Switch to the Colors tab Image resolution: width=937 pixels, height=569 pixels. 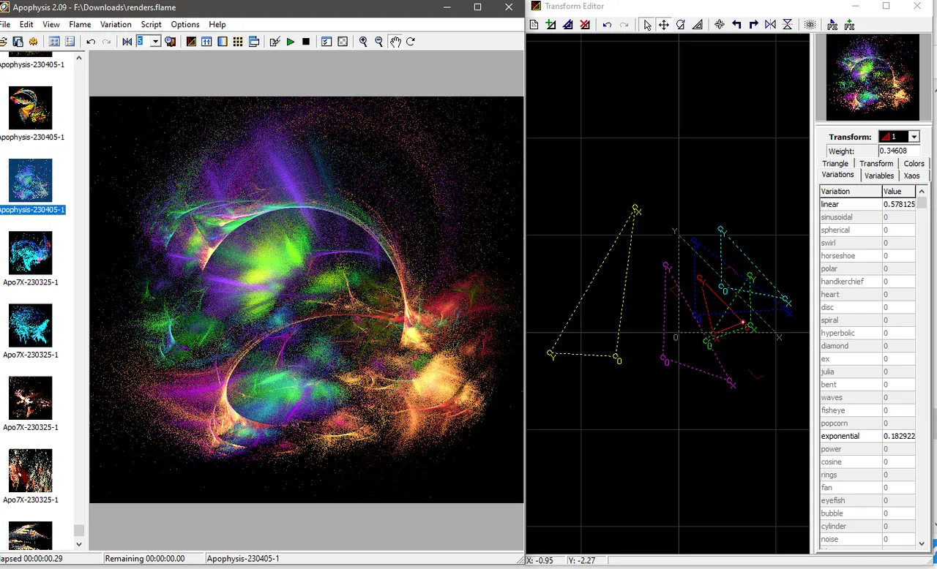(914, 163)
